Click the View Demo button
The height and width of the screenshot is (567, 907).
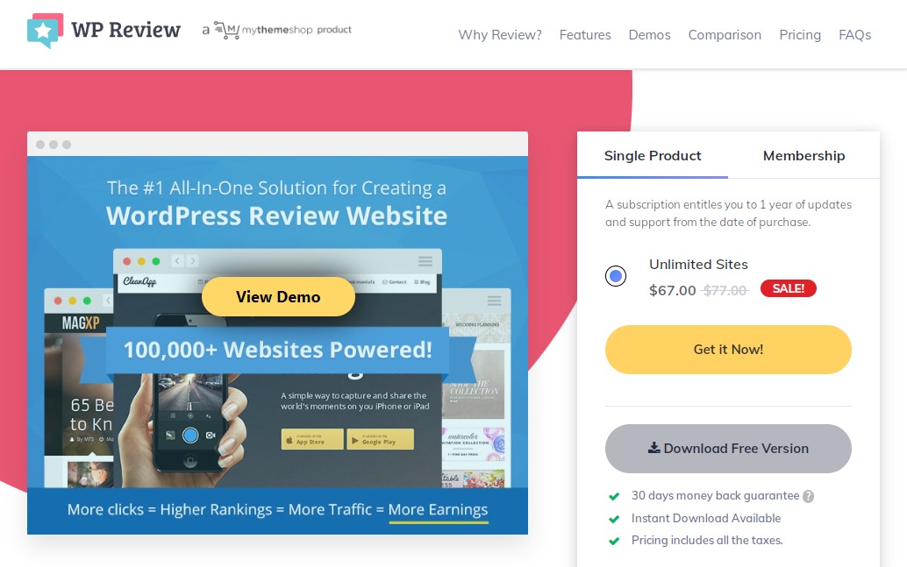(278, 296)
